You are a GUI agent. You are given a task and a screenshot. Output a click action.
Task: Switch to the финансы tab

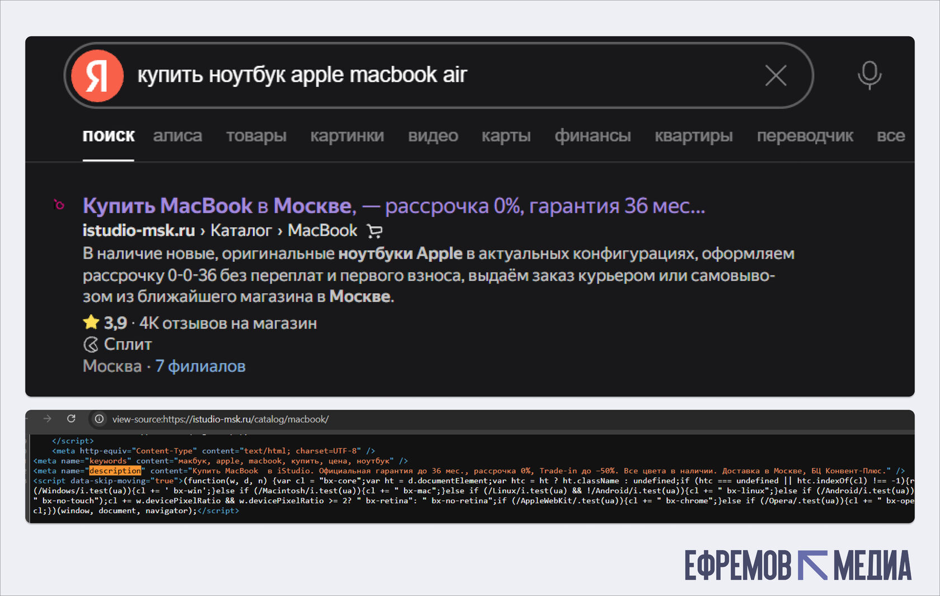(x=593, y=135)
